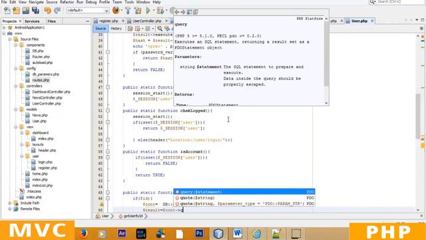426x240 pixels.
Task: Expand the AndroidApplication1 project node
Action: coord(4,27)
